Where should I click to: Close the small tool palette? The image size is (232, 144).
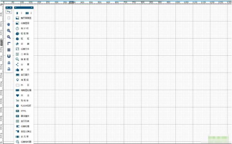[7, 7]
